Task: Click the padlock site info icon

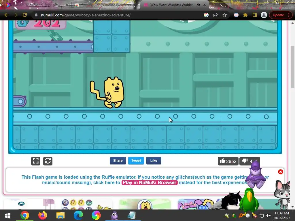Action: click(36, 15)
